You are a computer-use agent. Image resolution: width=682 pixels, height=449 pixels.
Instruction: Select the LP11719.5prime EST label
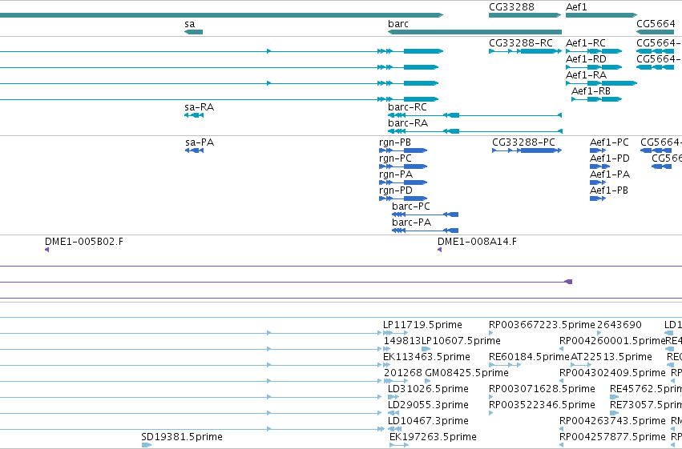click(422, 325)
